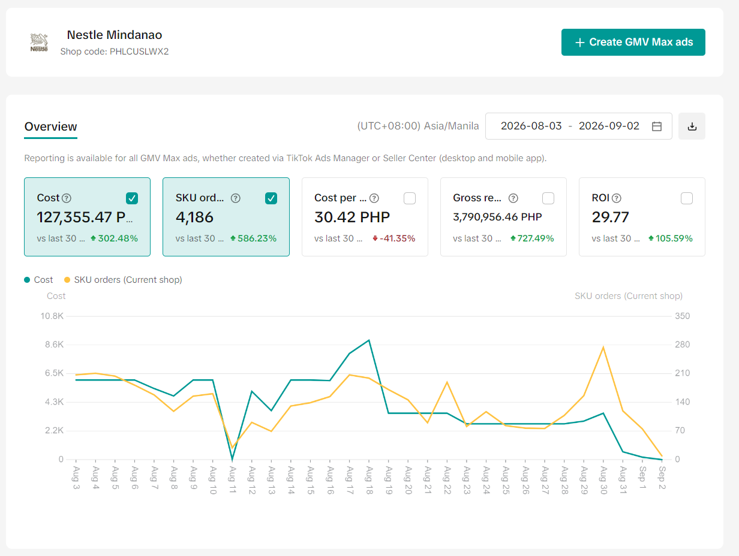
Task: Toggle the yellow SKU orders legend dot
Action: tap(67, 280)
